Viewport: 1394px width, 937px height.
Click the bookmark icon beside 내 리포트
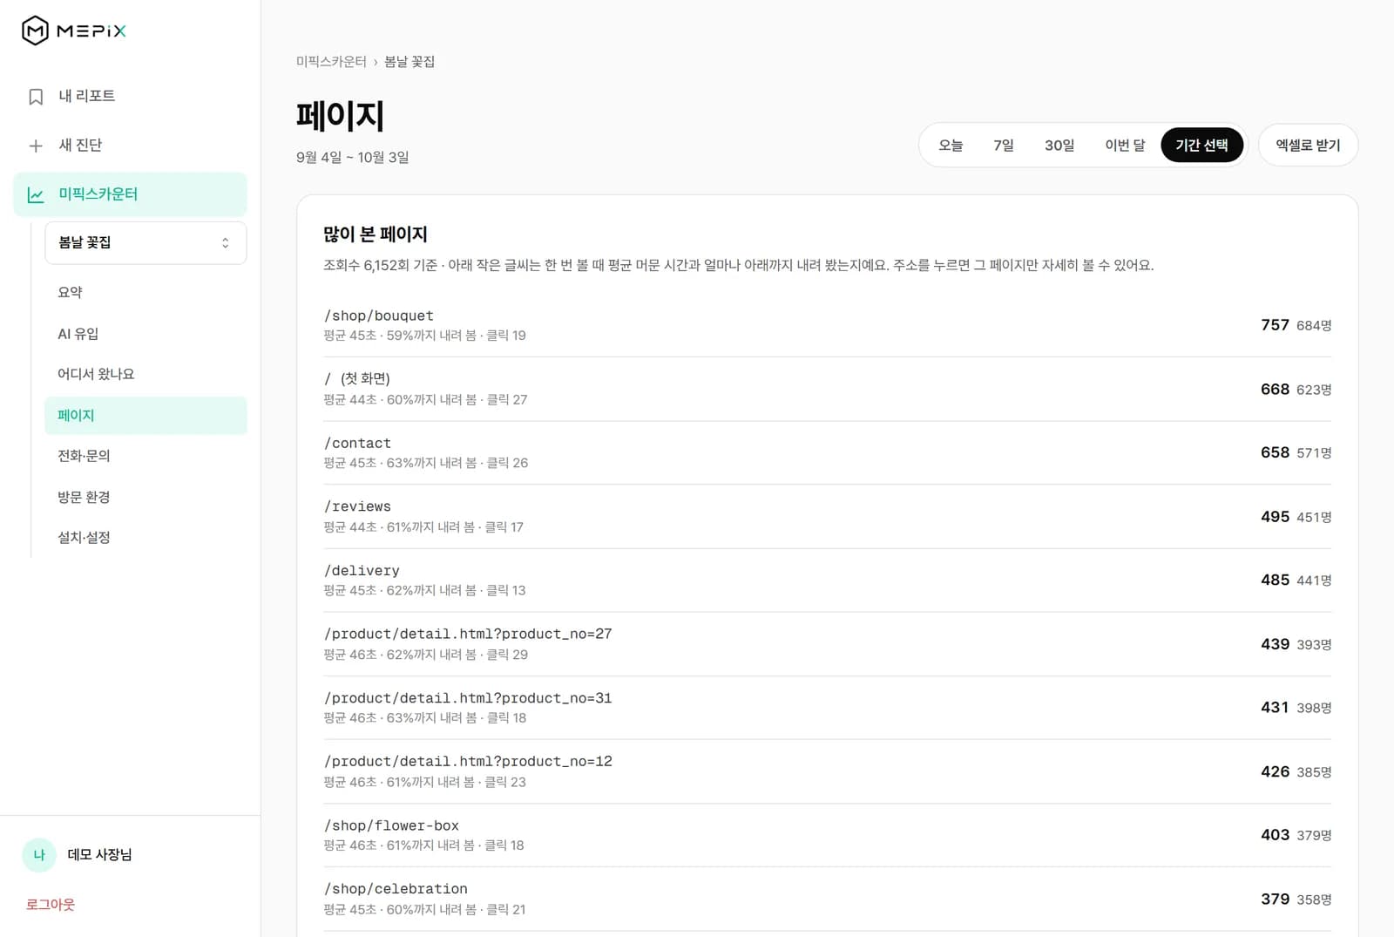click(x=36, y=97)
